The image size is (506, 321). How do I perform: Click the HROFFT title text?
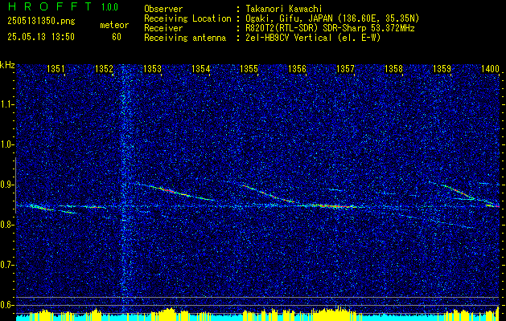click(50, 6)
